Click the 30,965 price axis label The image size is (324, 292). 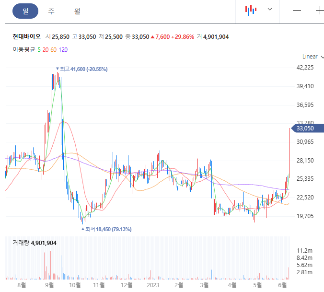(x=305, y=142)
